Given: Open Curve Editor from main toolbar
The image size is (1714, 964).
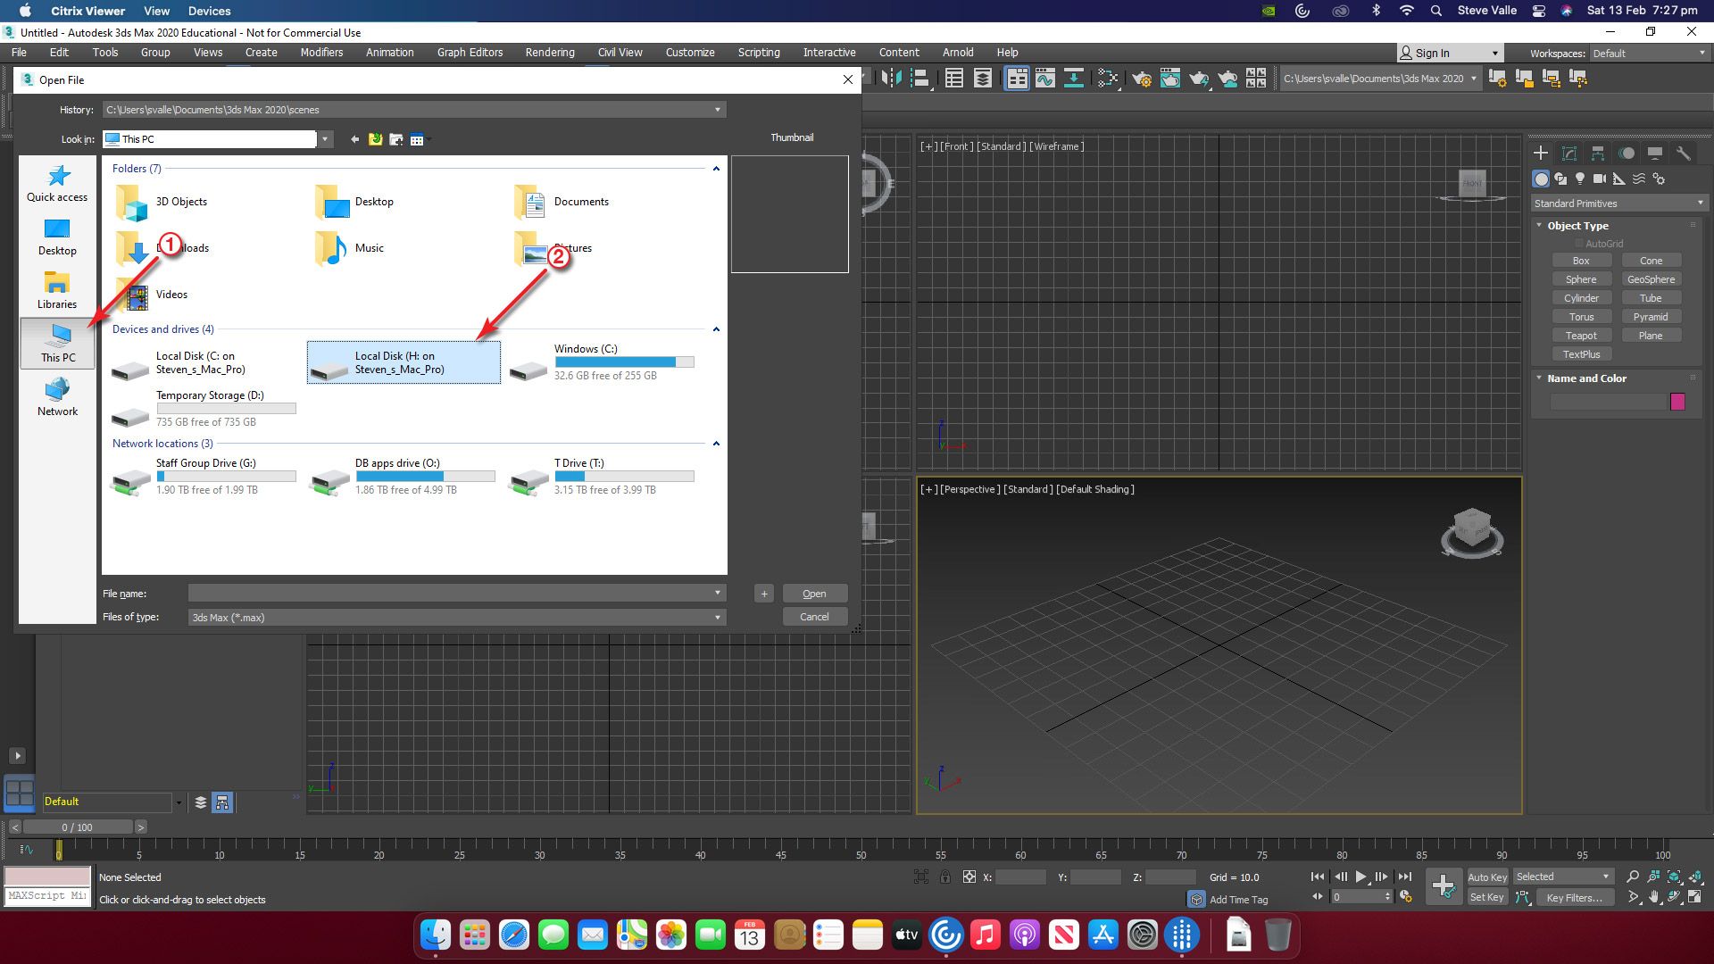Looking at the screenshot, I should [1044, 79].
